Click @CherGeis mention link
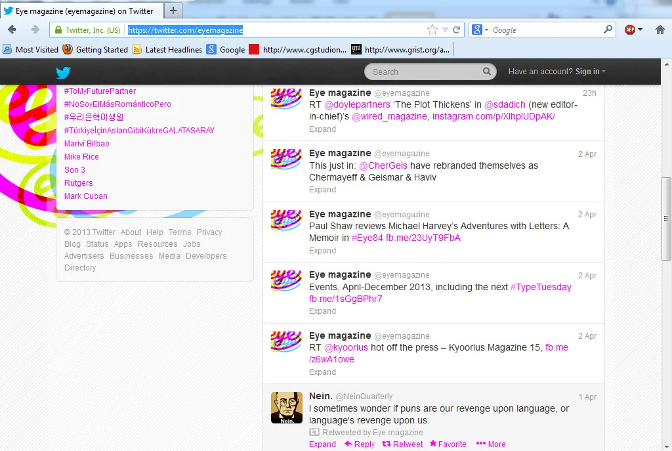Viewport: 672px width, 451px height. tap(383, 165)
